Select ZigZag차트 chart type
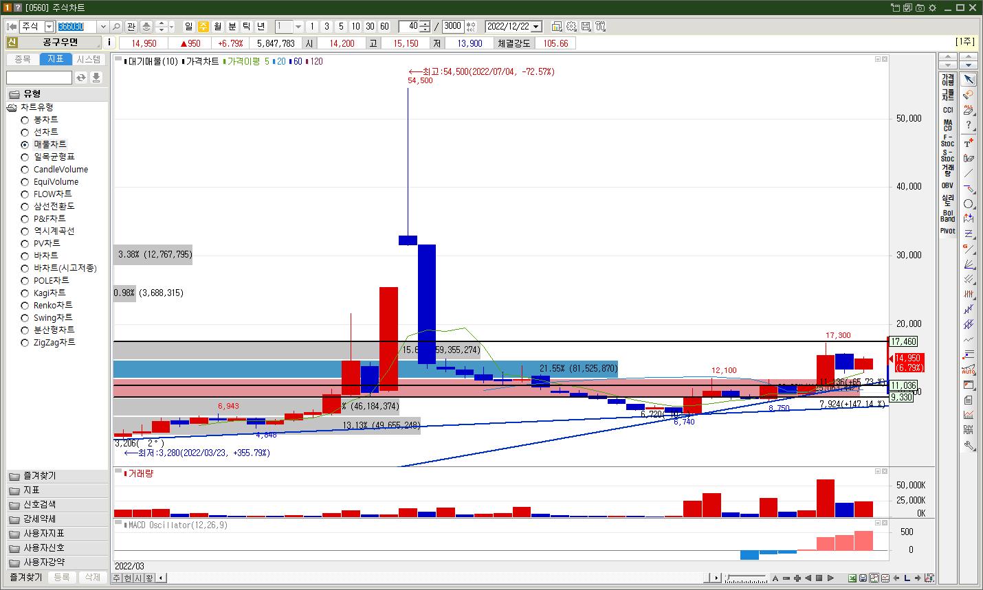Screen dimensions: 983x590 click(x=48, y=342)
